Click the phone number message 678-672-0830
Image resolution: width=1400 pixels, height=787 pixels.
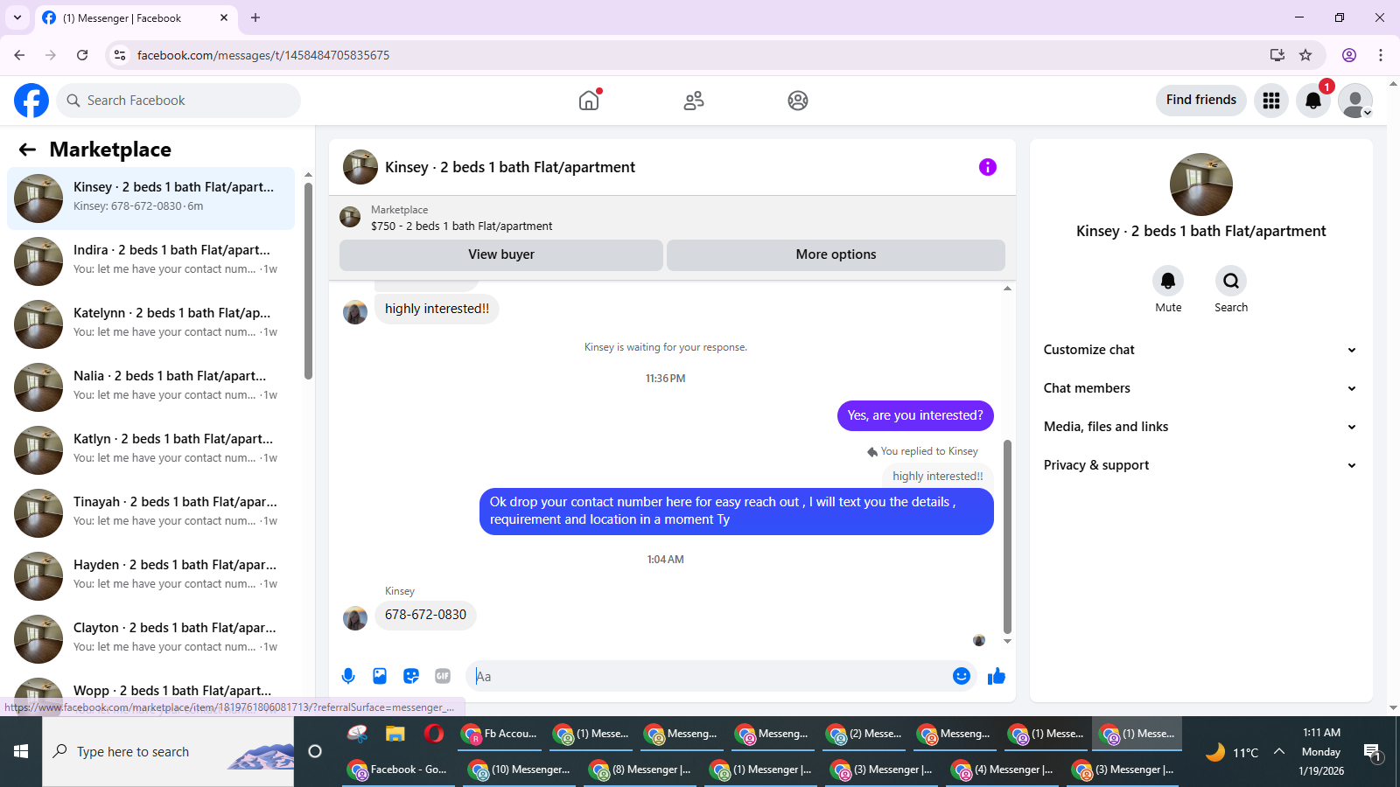[x=425, y=615]
